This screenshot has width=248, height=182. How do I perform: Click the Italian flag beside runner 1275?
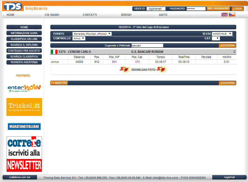(54, 52)
